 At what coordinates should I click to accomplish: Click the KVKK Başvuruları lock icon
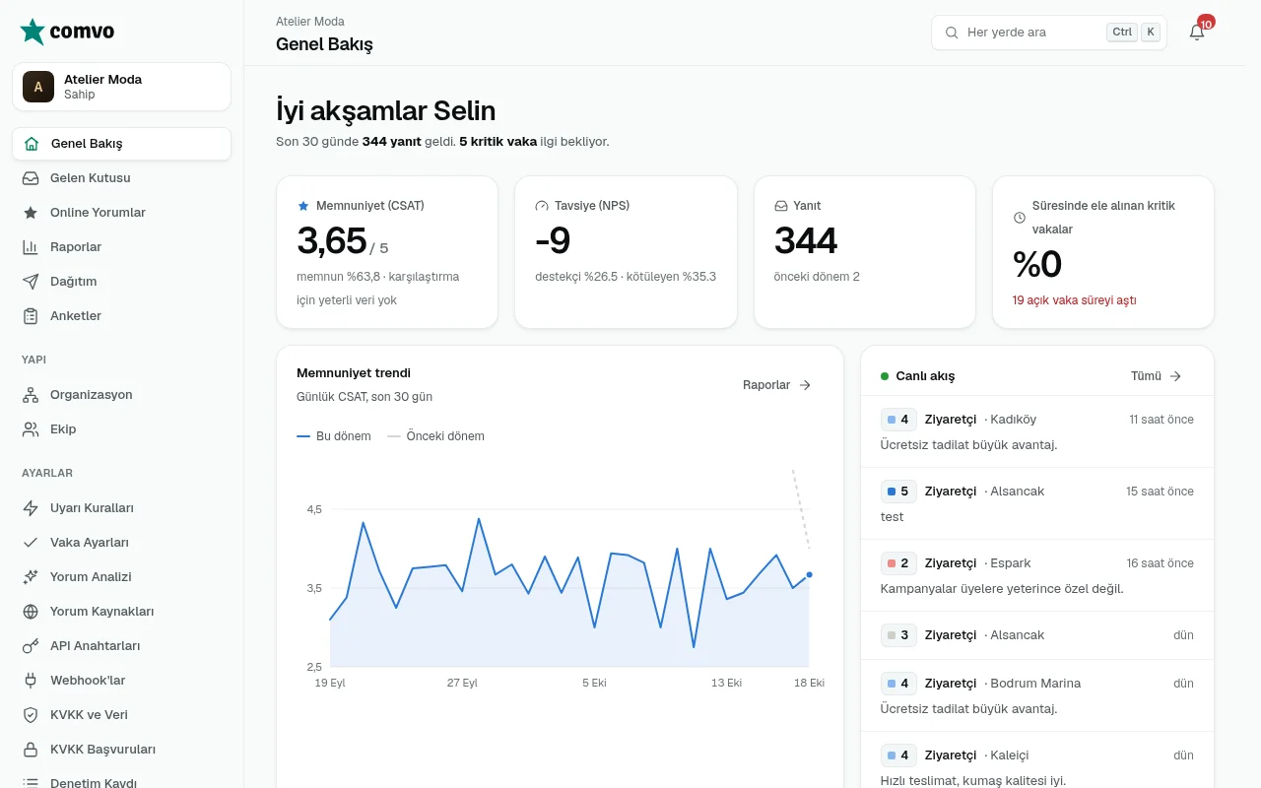click(x=32, y=750)
